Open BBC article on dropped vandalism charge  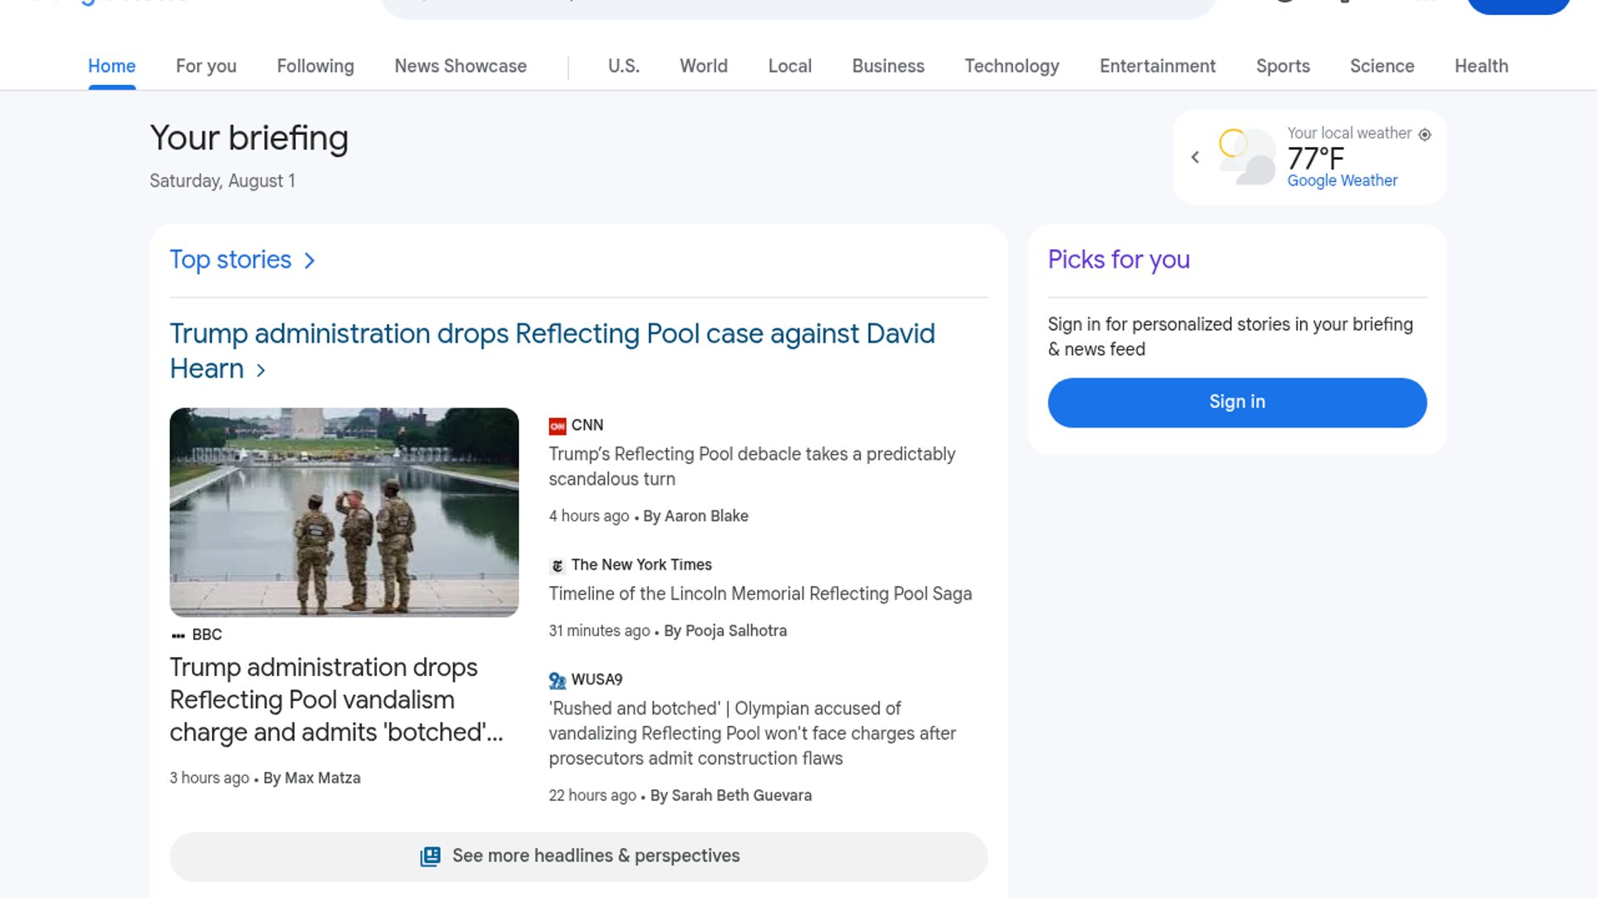(336, 700)
